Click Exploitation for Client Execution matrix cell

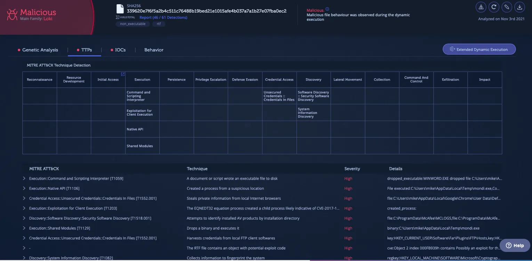(x=142, y=113)
